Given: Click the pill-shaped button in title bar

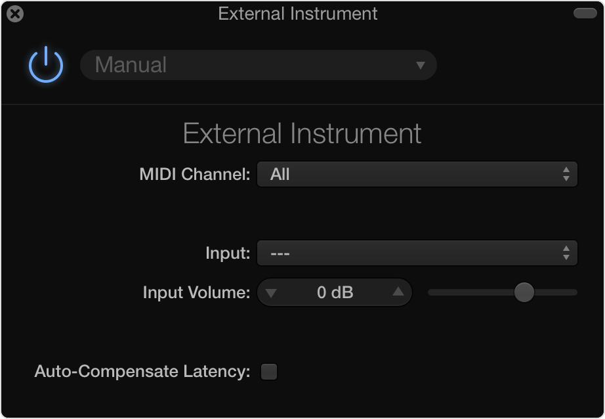Looking at the screenshot, I should click(x=585, y=13).
